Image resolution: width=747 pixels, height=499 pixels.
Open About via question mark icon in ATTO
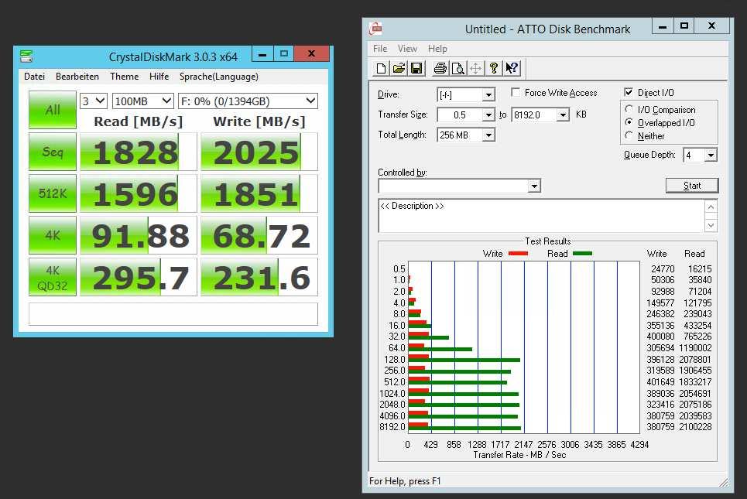[x=494, y=69]
